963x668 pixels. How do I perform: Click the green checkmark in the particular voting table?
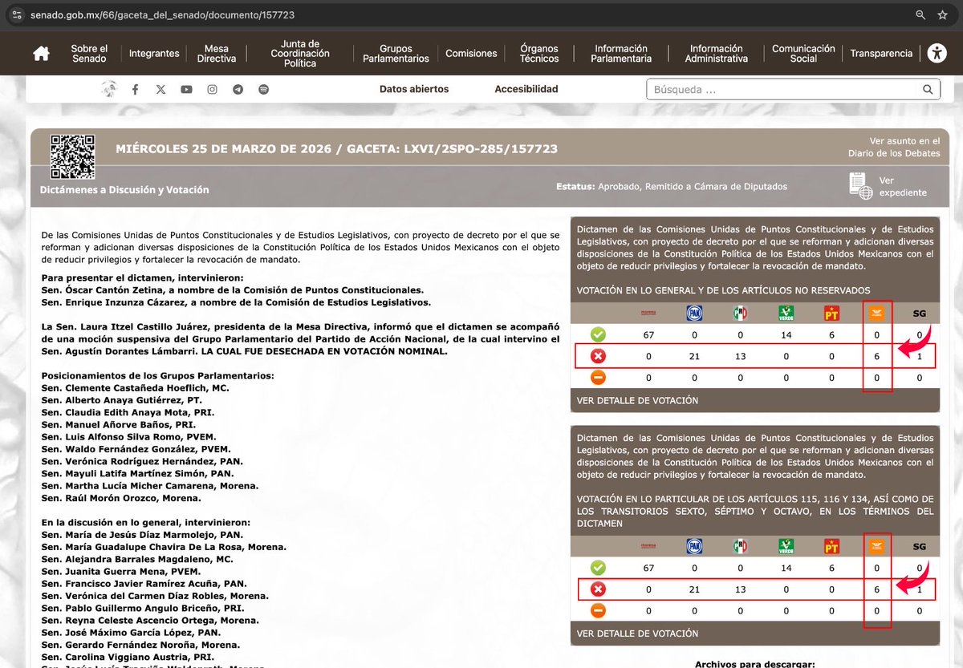click(598, 568)
